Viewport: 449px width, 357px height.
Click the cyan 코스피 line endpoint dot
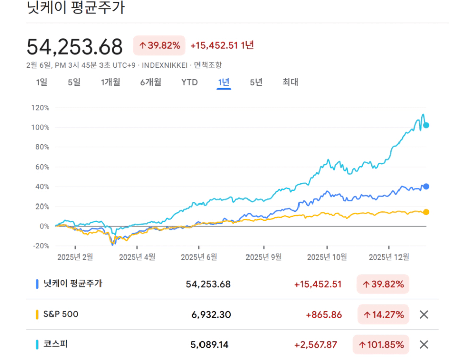point(426,125)
